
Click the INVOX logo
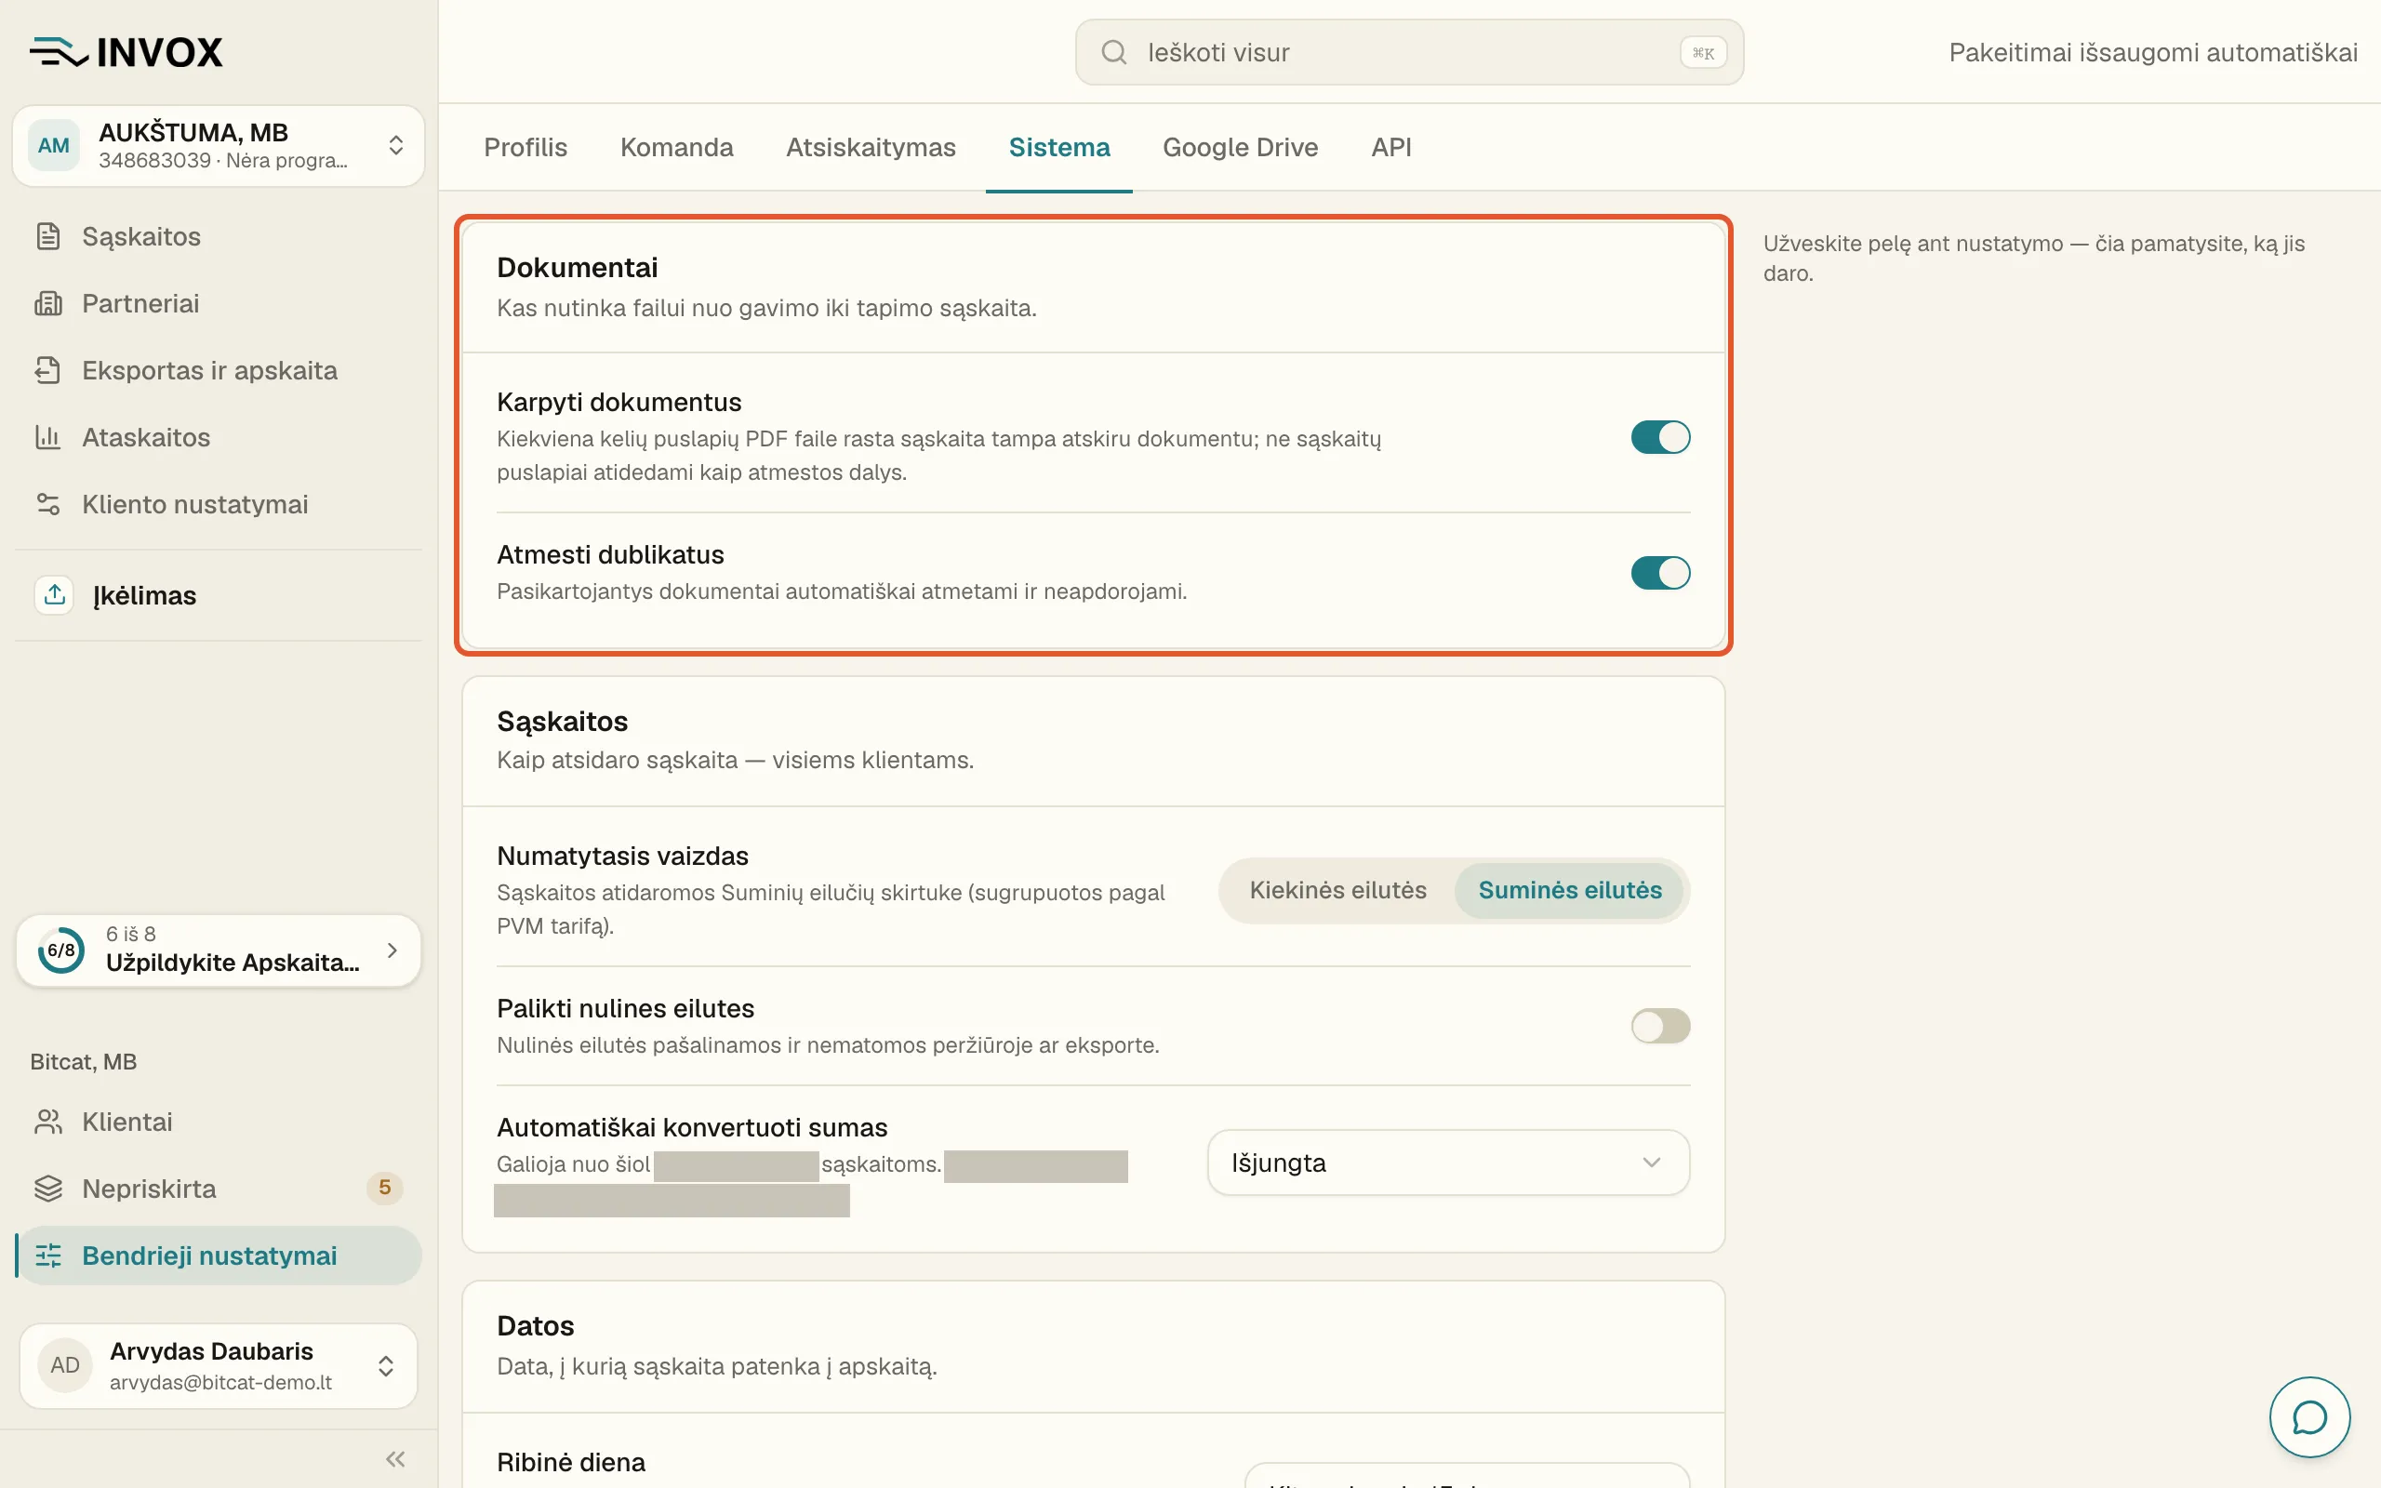pos(126,52)
